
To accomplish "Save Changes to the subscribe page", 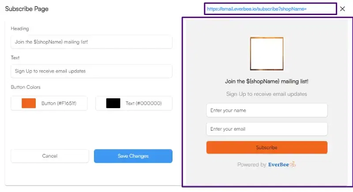I will pyautogui.click(x=133, y=156).
